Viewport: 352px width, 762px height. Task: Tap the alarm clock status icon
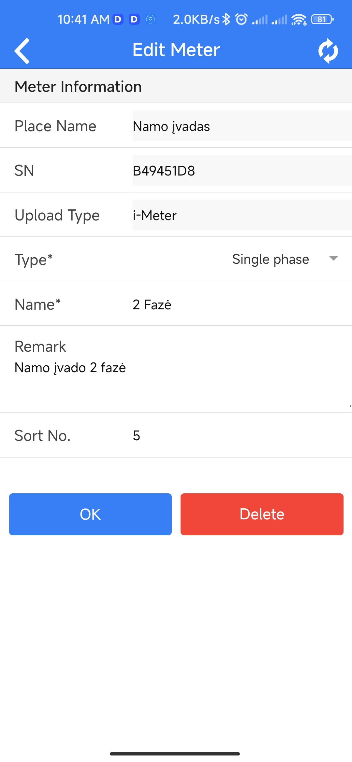point(241,20)
